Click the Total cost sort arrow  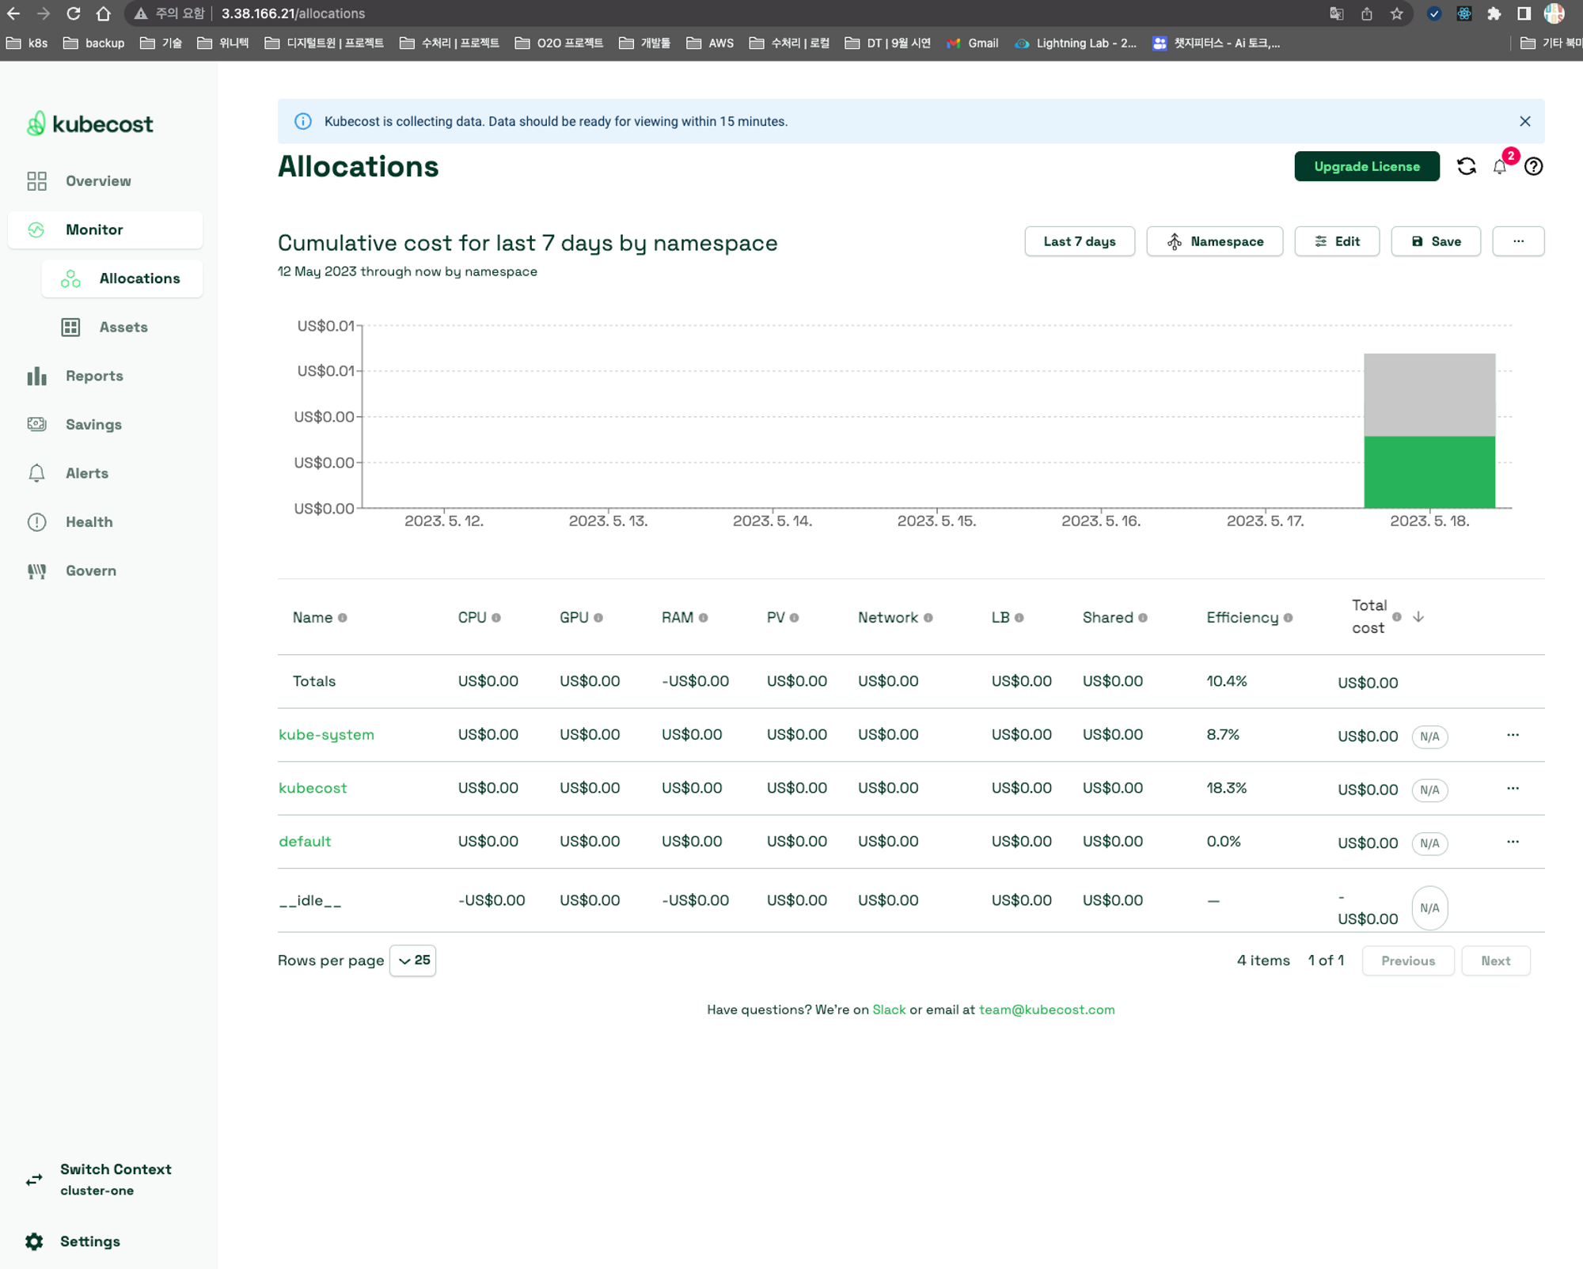1418,616
